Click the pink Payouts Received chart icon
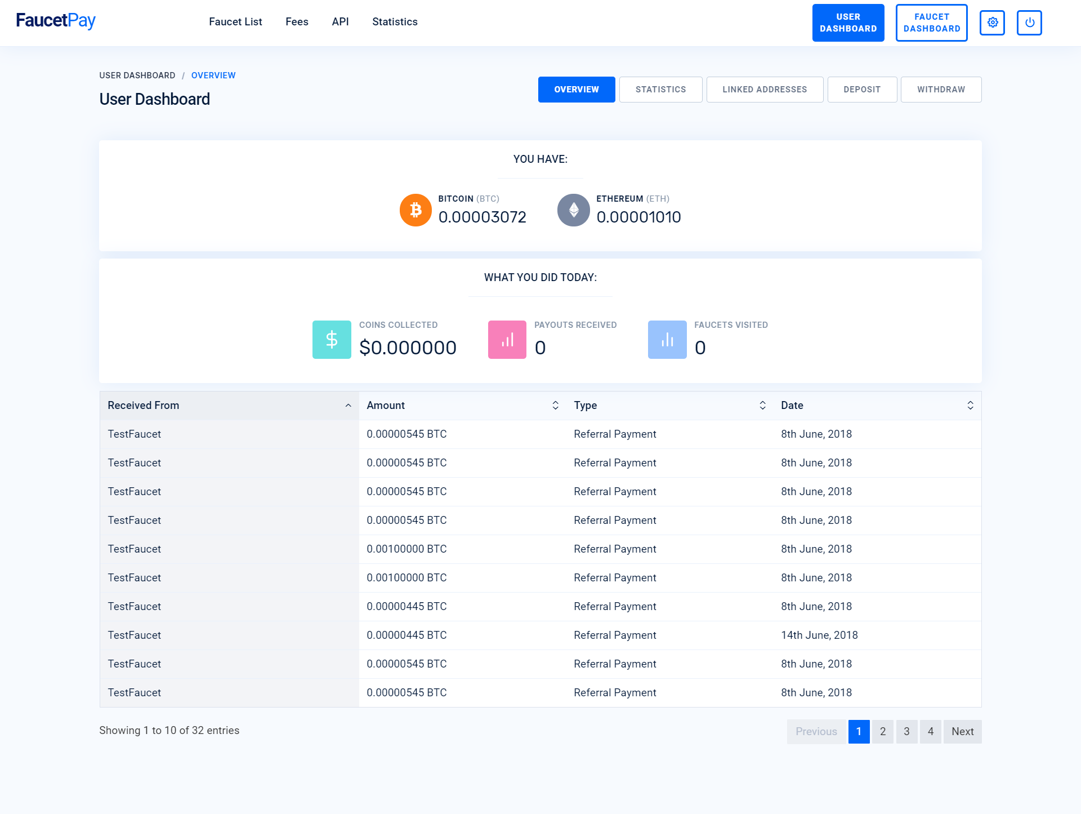The image size is (1081, 814). point(507,340)
